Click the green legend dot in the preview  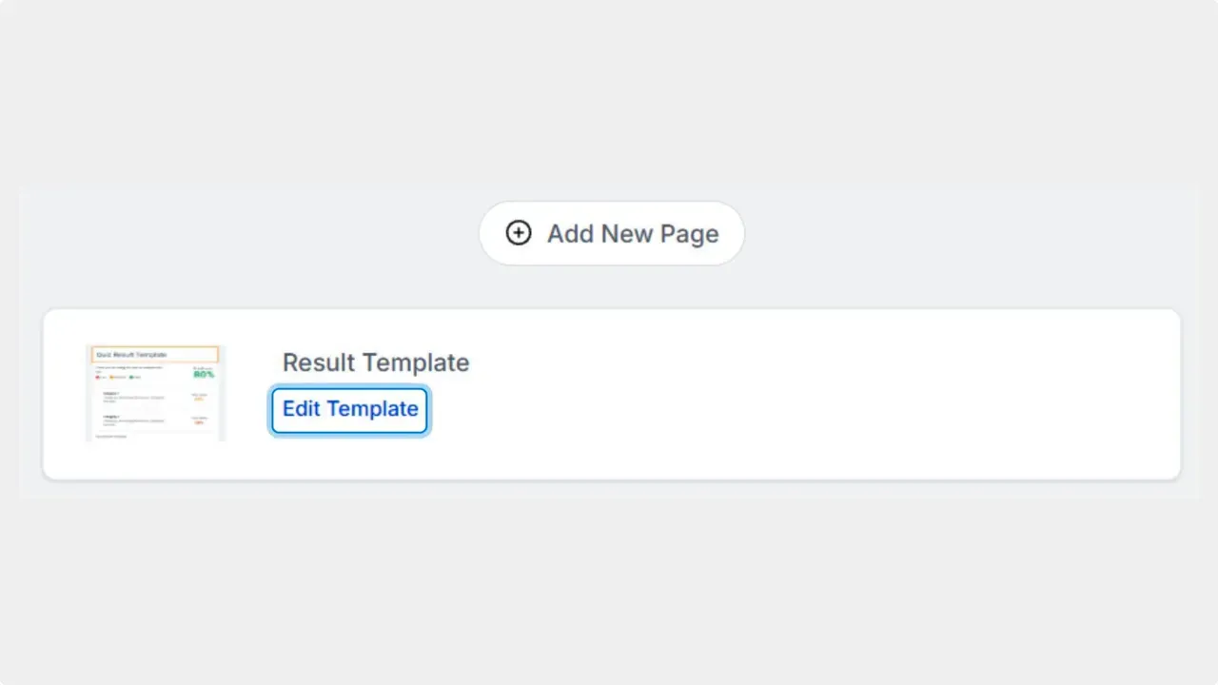pos(131,377)
